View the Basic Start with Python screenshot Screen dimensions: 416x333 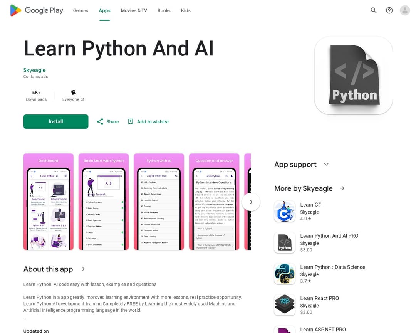(104, 202)
